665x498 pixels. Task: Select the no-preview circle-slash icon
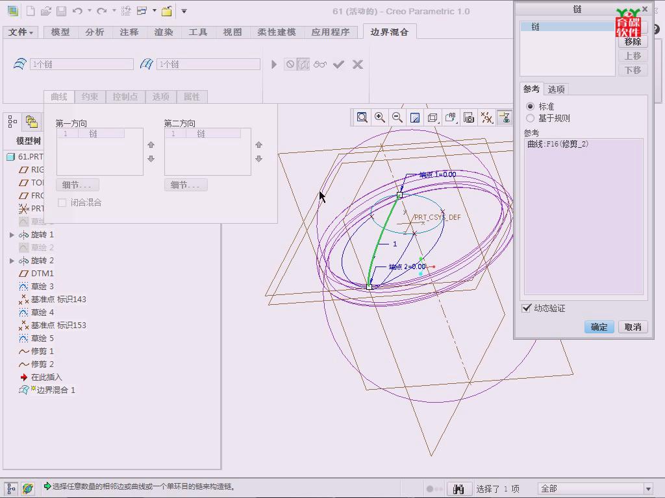click(x=290, y=64)
